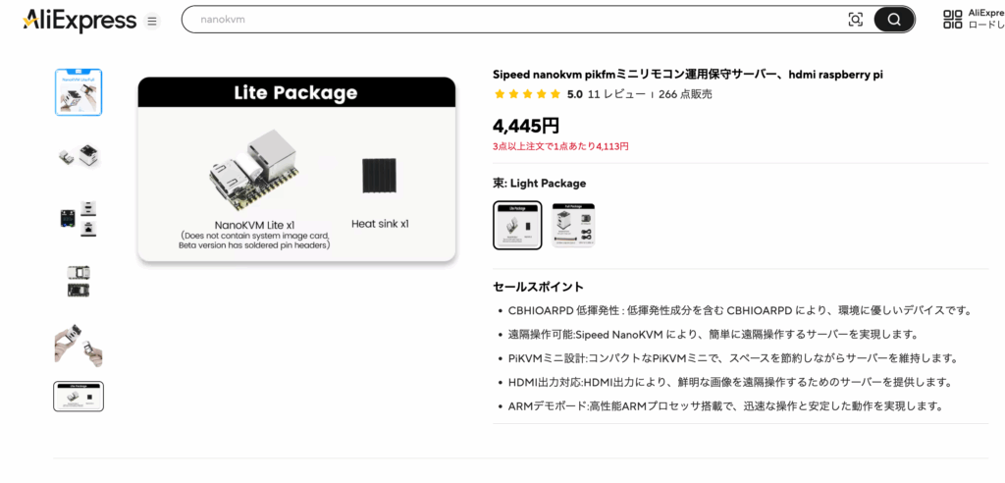This screenshot has width=1005, height=483.
Task: Select the last Lite Package thumbnail
Action: click(79, 397)
